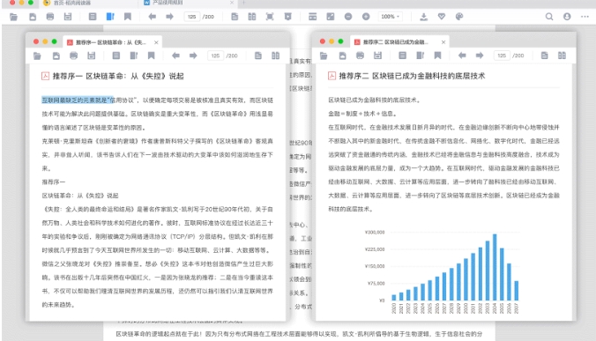Click the save icon in the 推荐序一 window

91,56
